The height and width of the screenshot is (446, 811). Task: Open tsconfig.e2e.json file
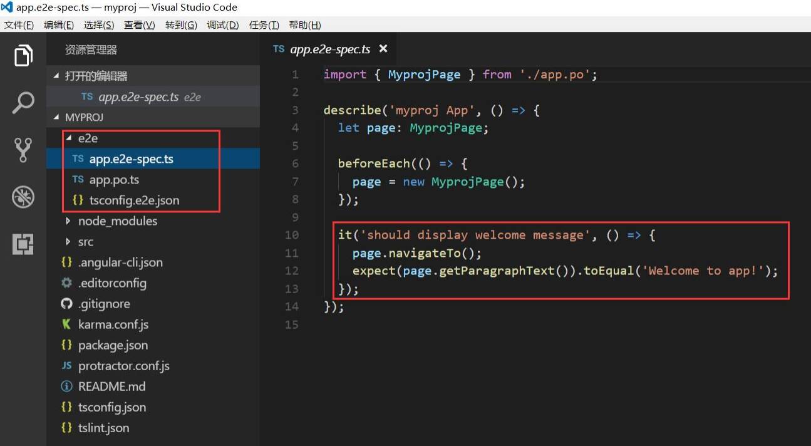point(153,200)
